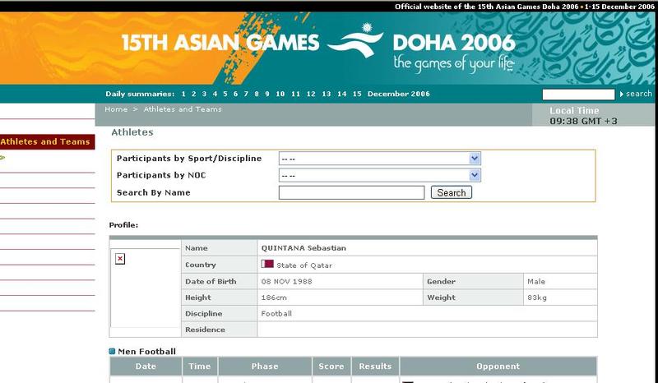Image resolution: width=658 pixels, height=383 pixels.
Task: Click the arrow beside top-right search
Action: click(621, 95)
